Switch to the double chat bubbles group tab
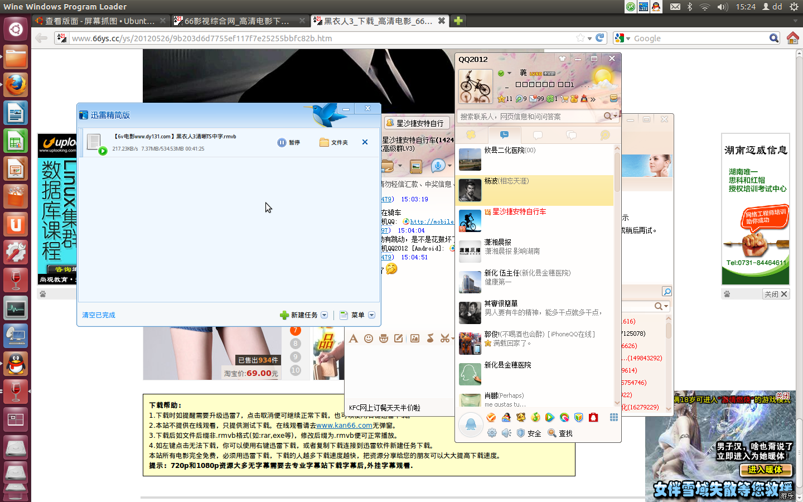803x502 pixels. (x=571, y=135)
